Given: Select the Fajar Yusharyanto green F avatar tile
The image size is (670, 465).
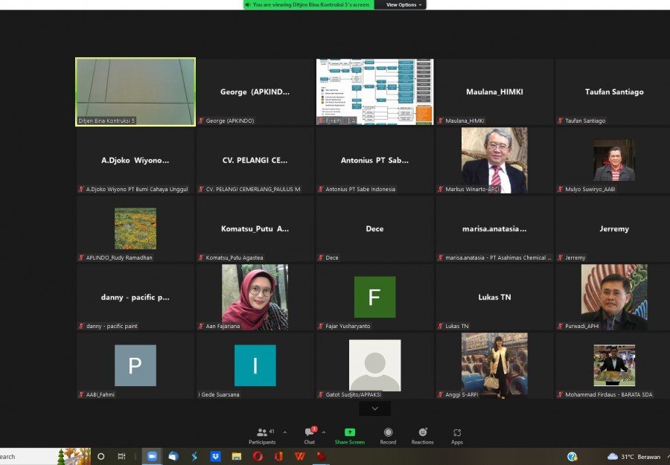Looking at the screenshot, I should (374, 297).
